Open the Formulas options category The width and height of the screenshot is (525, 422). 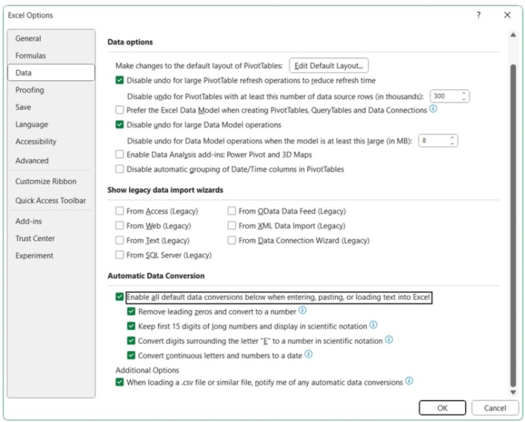pyautogui.click(x=51, y=56)
